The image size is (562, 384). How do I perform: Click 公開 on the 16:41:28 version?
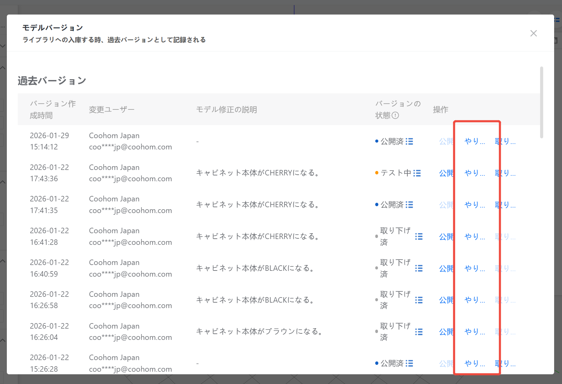(x=446, y=237)
